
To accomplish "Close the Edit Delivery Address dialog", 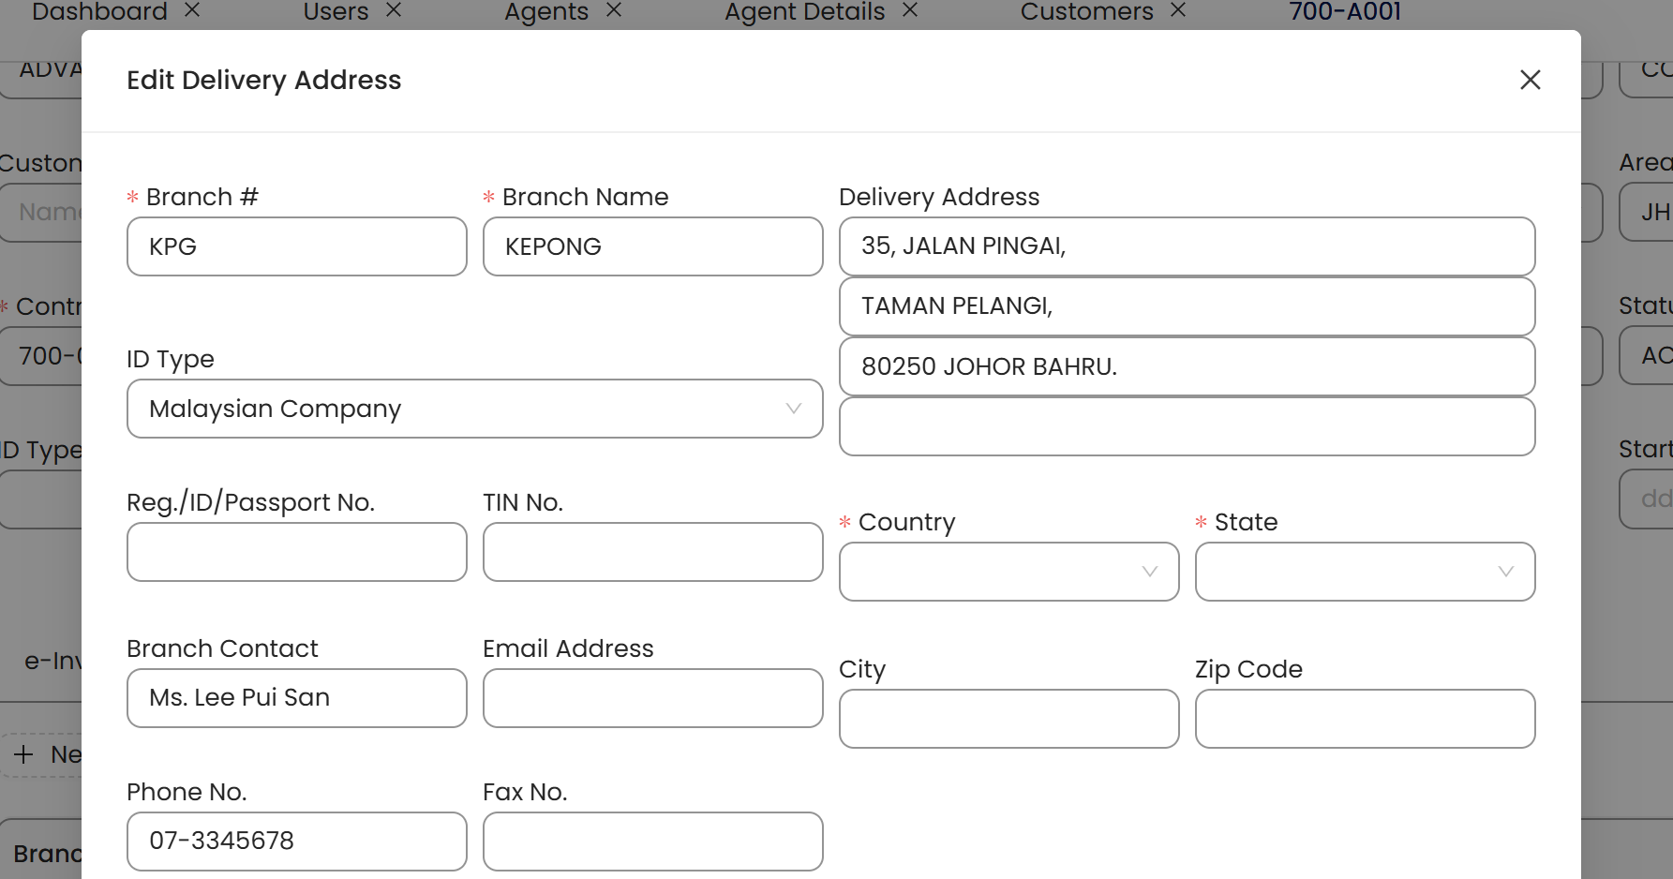I will (x=1530, y=81).
